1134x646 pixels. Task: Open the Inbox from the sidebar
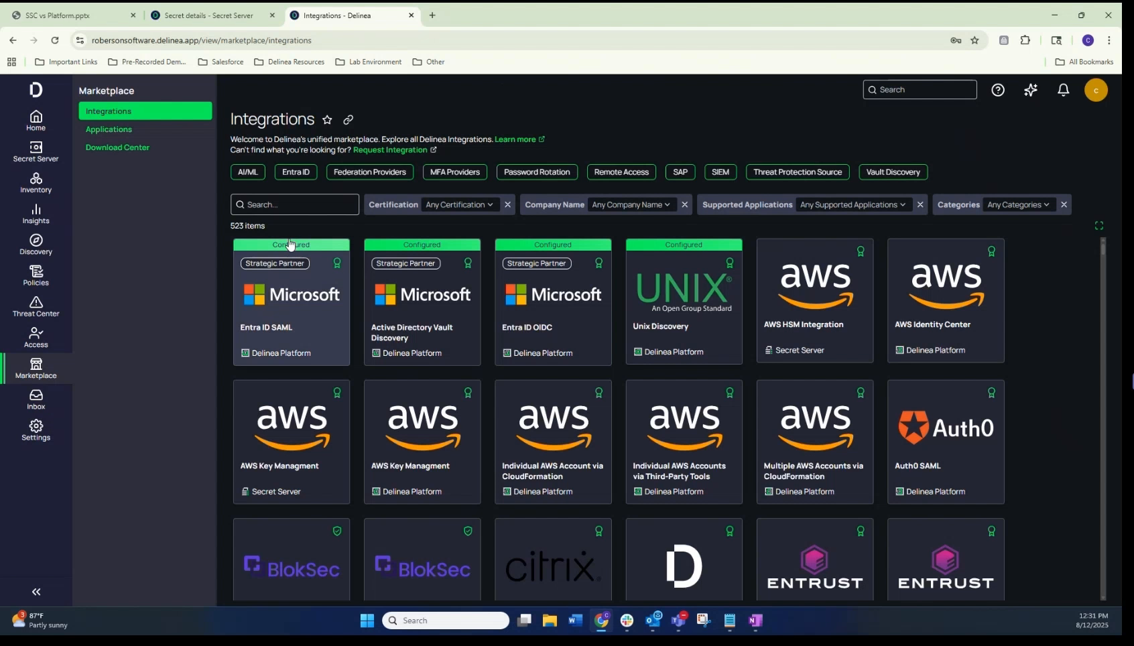(36, 400)
